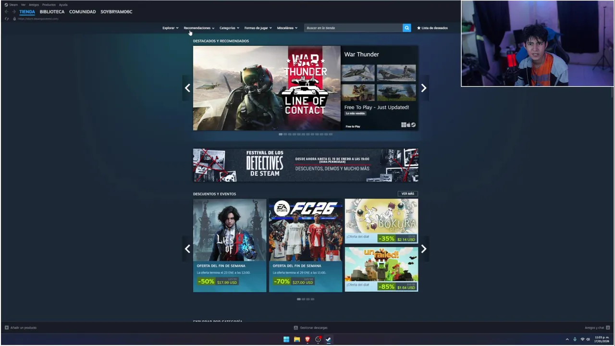Expand the Recomendaciones dropdown
This screenshot has height=346, width=615.
(199, 28)
